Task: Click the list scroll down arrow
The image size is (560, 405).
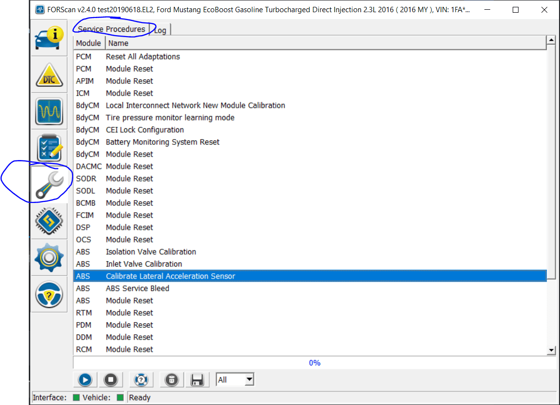Action: point(551,350)
